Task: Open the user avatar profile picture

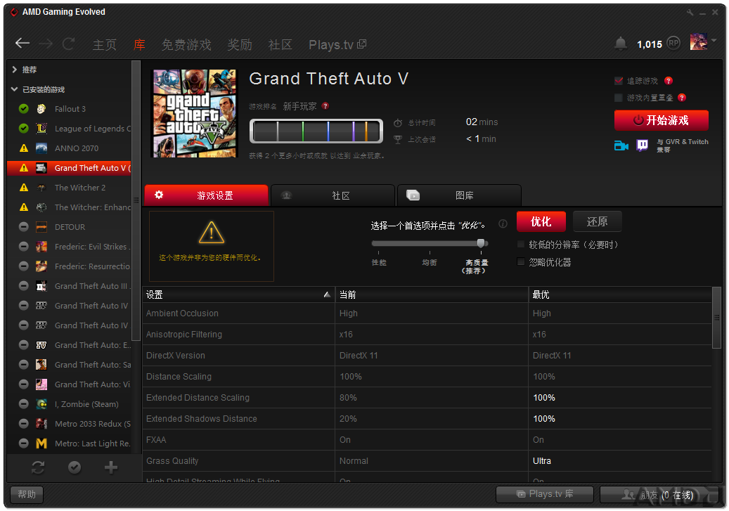Action: [x=698, y=42]
